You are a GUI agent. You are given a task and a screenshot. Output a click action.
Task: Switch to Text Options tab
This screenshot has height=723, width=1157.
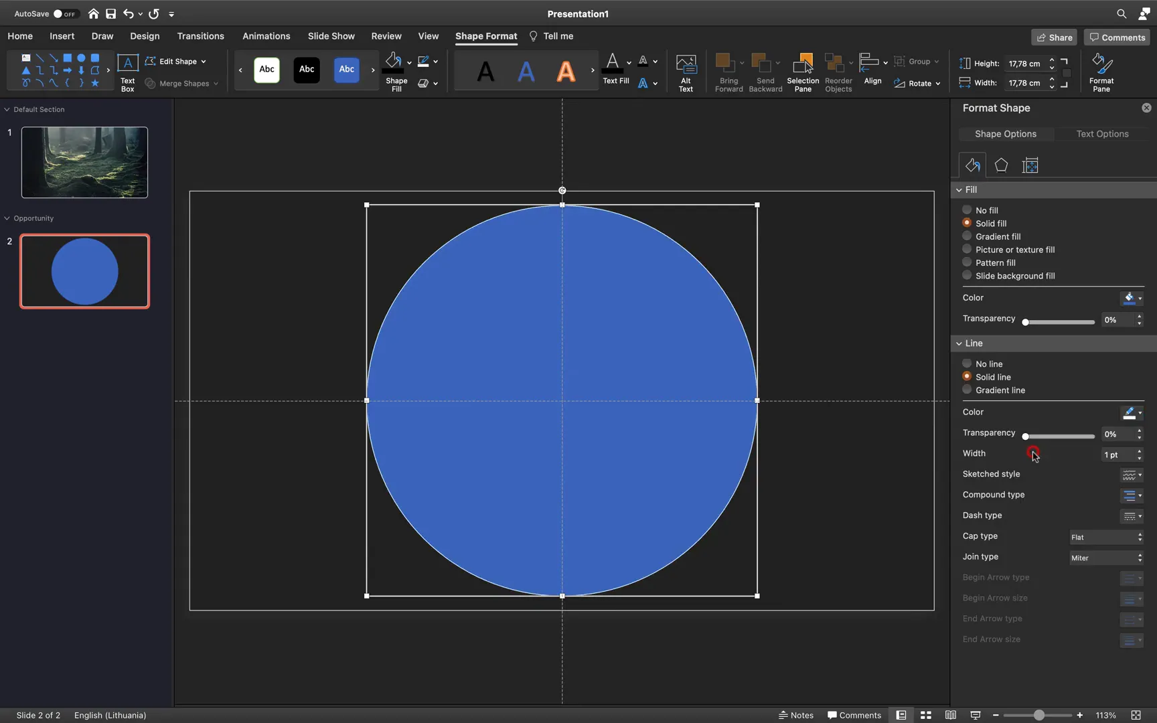[1102, 134]
